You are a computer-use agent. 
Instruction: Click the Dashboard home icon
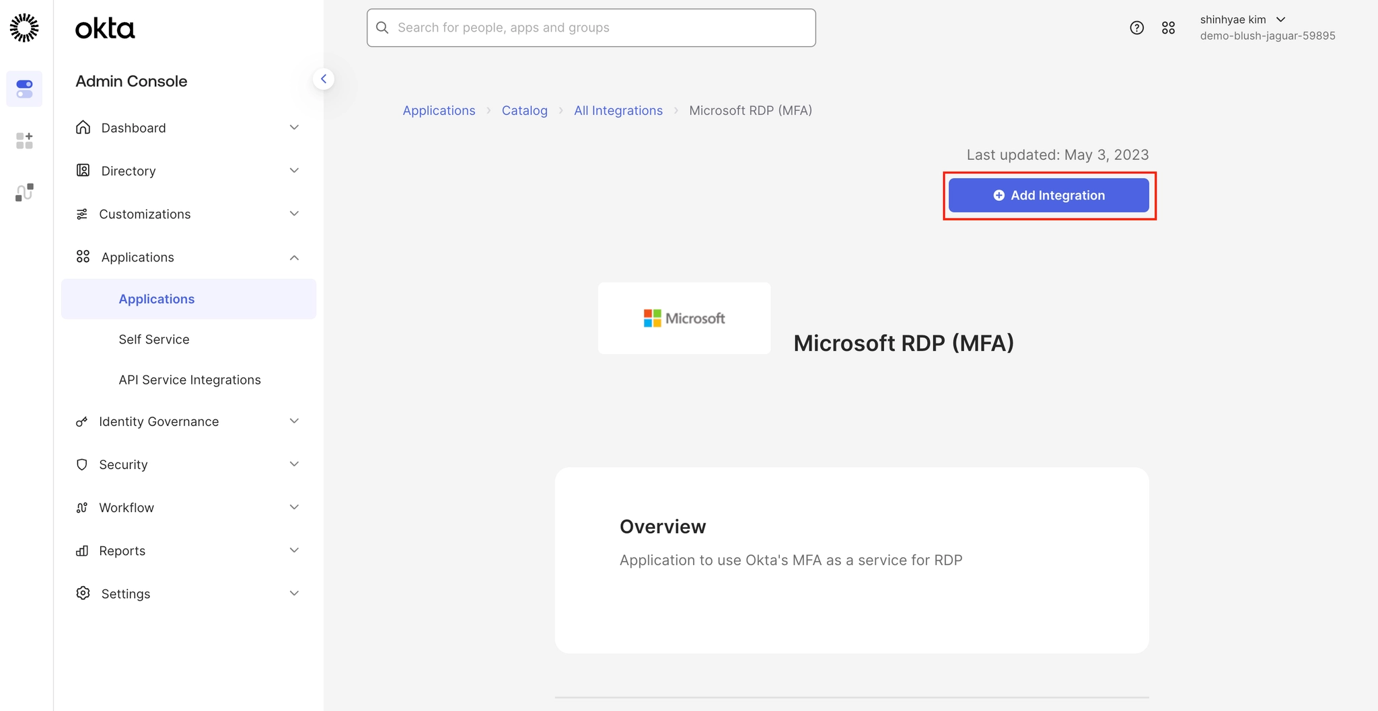coord(83,128)
